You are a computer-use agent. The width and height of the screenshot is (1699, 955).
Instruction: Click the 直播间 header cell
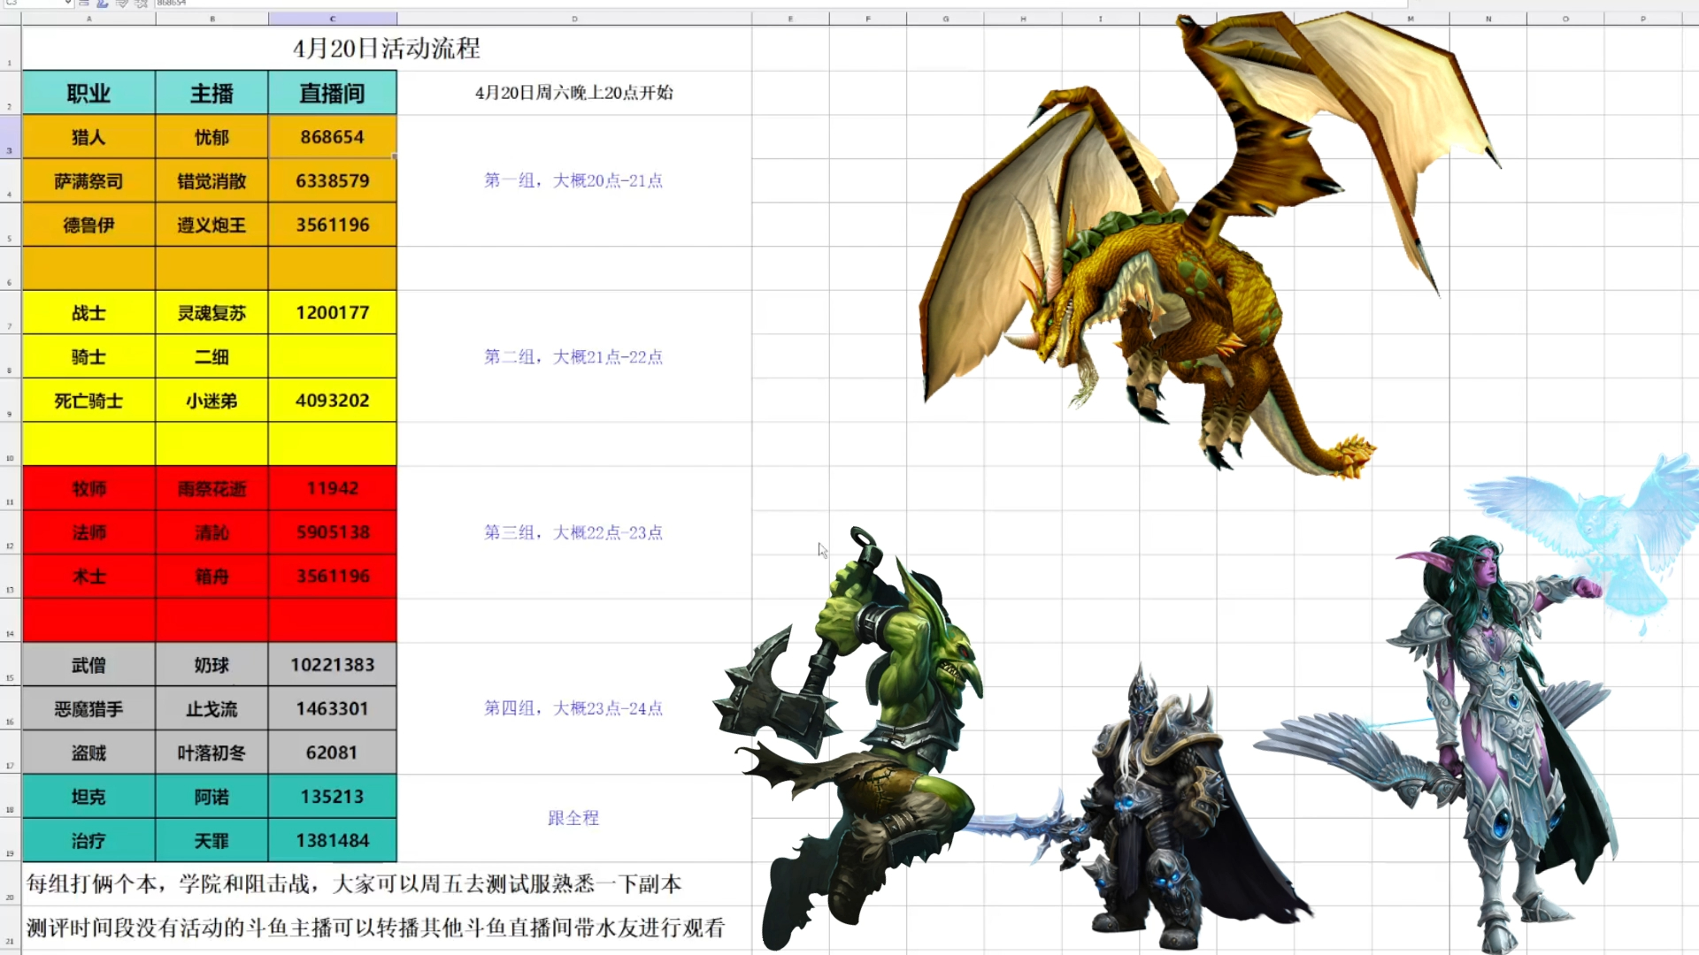pyautogui.click(x=333, y=93)
